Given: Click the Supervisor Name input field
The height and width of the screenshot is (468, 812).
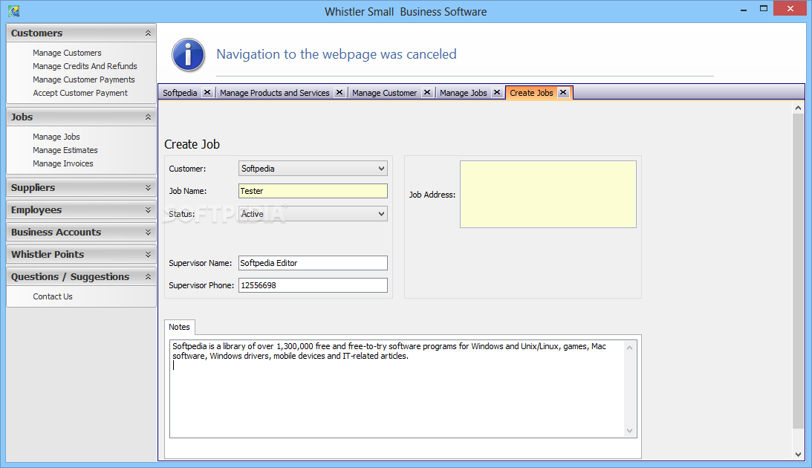Looking at the screenshot, I should coord(313,263).
